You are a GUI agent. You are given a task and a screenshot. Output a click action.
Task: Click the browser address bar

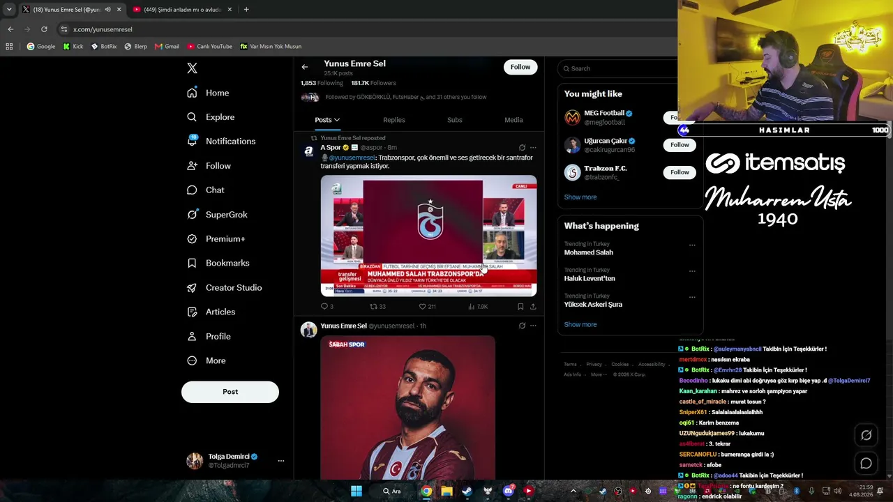[x=366, y=29]
